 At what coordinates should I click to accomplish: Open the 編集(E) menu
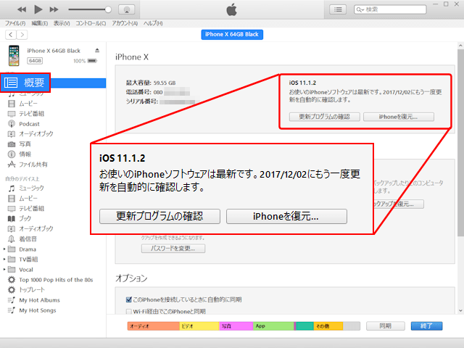(x=40, y=23)
